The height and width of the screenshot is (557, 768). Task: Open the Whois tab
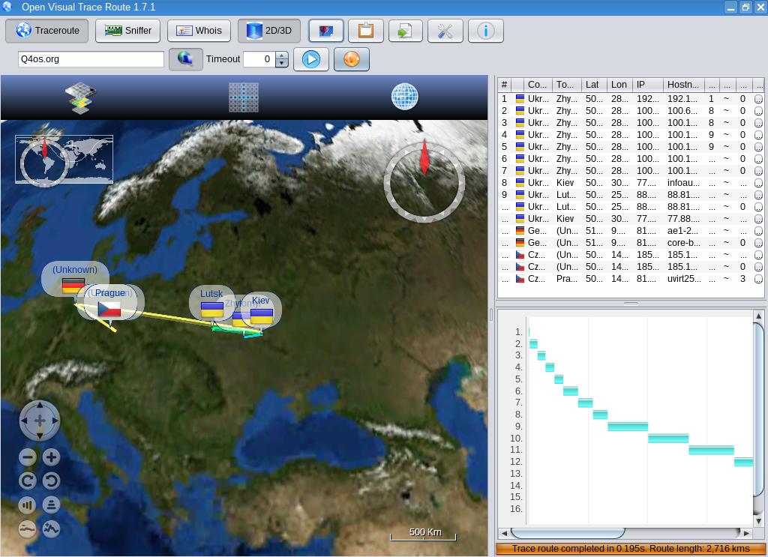pos(199,31)
